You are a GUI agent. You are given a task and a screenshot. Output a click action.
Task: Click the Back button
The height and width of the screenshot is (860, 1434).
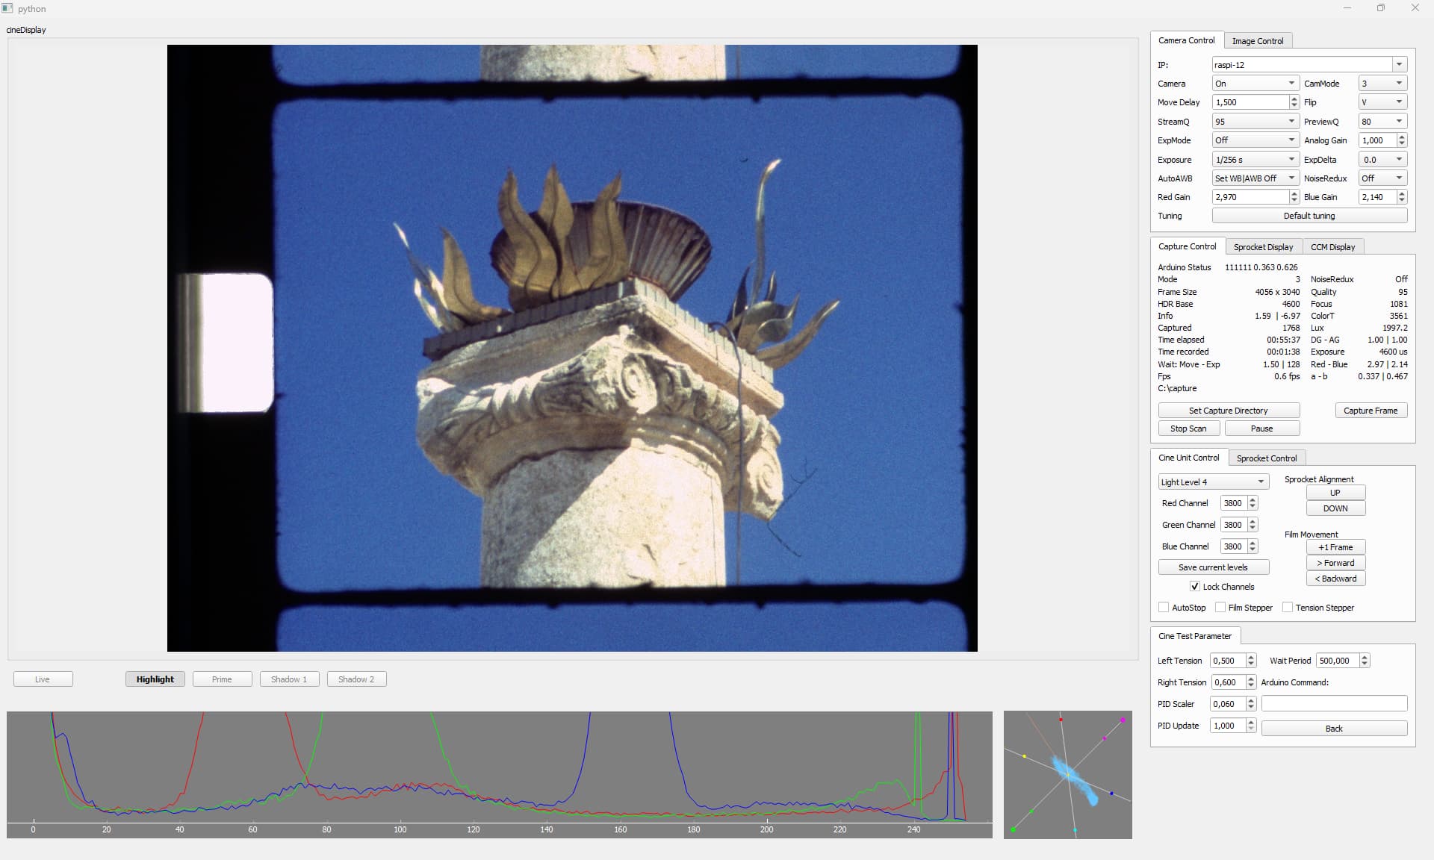pos(1334,729)
